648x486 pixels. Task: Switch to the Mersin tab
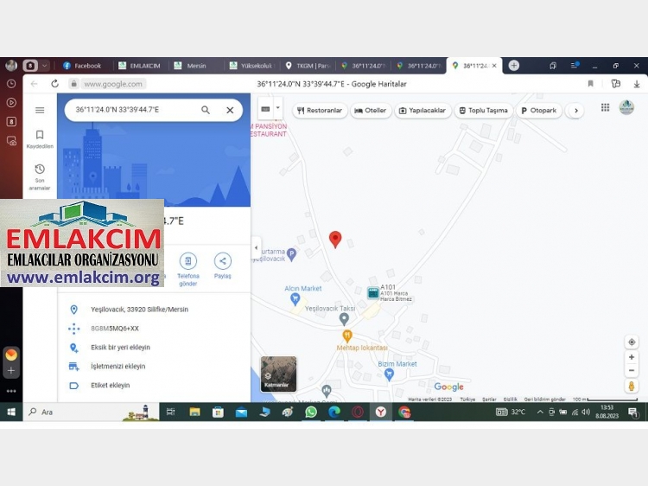195,66
